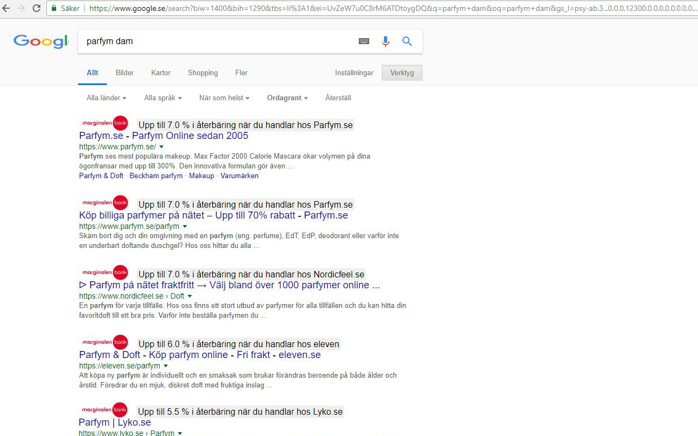The image size is (698, 436).
Task: Click the Makeup sitelink
Action: tap(202, 176)
